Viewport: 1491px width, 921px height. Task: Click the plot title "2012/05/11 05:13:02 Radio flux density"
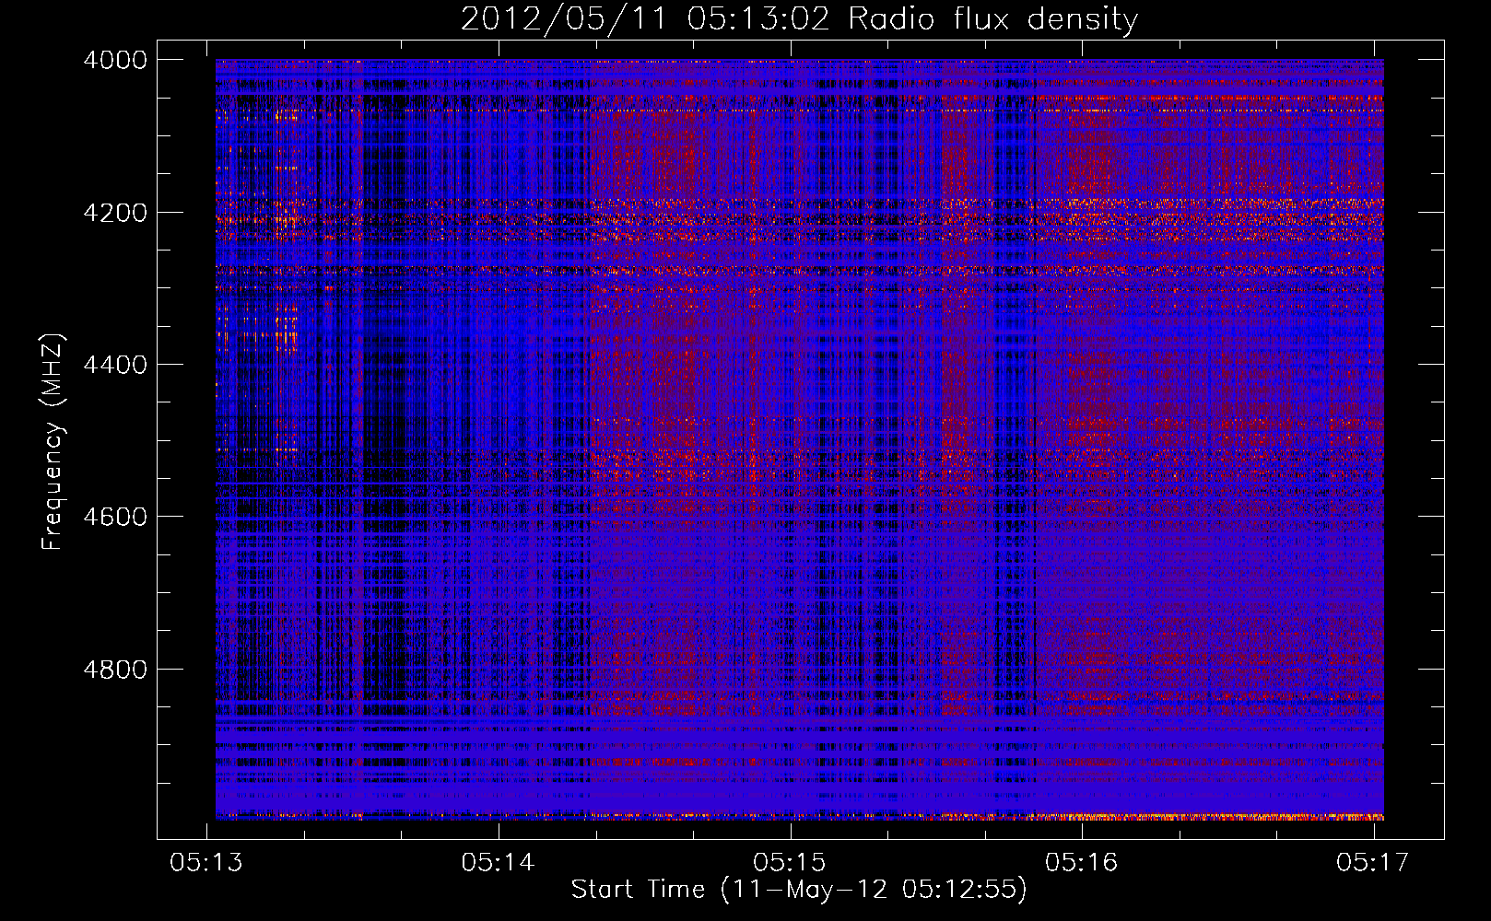tap(799, 18)
